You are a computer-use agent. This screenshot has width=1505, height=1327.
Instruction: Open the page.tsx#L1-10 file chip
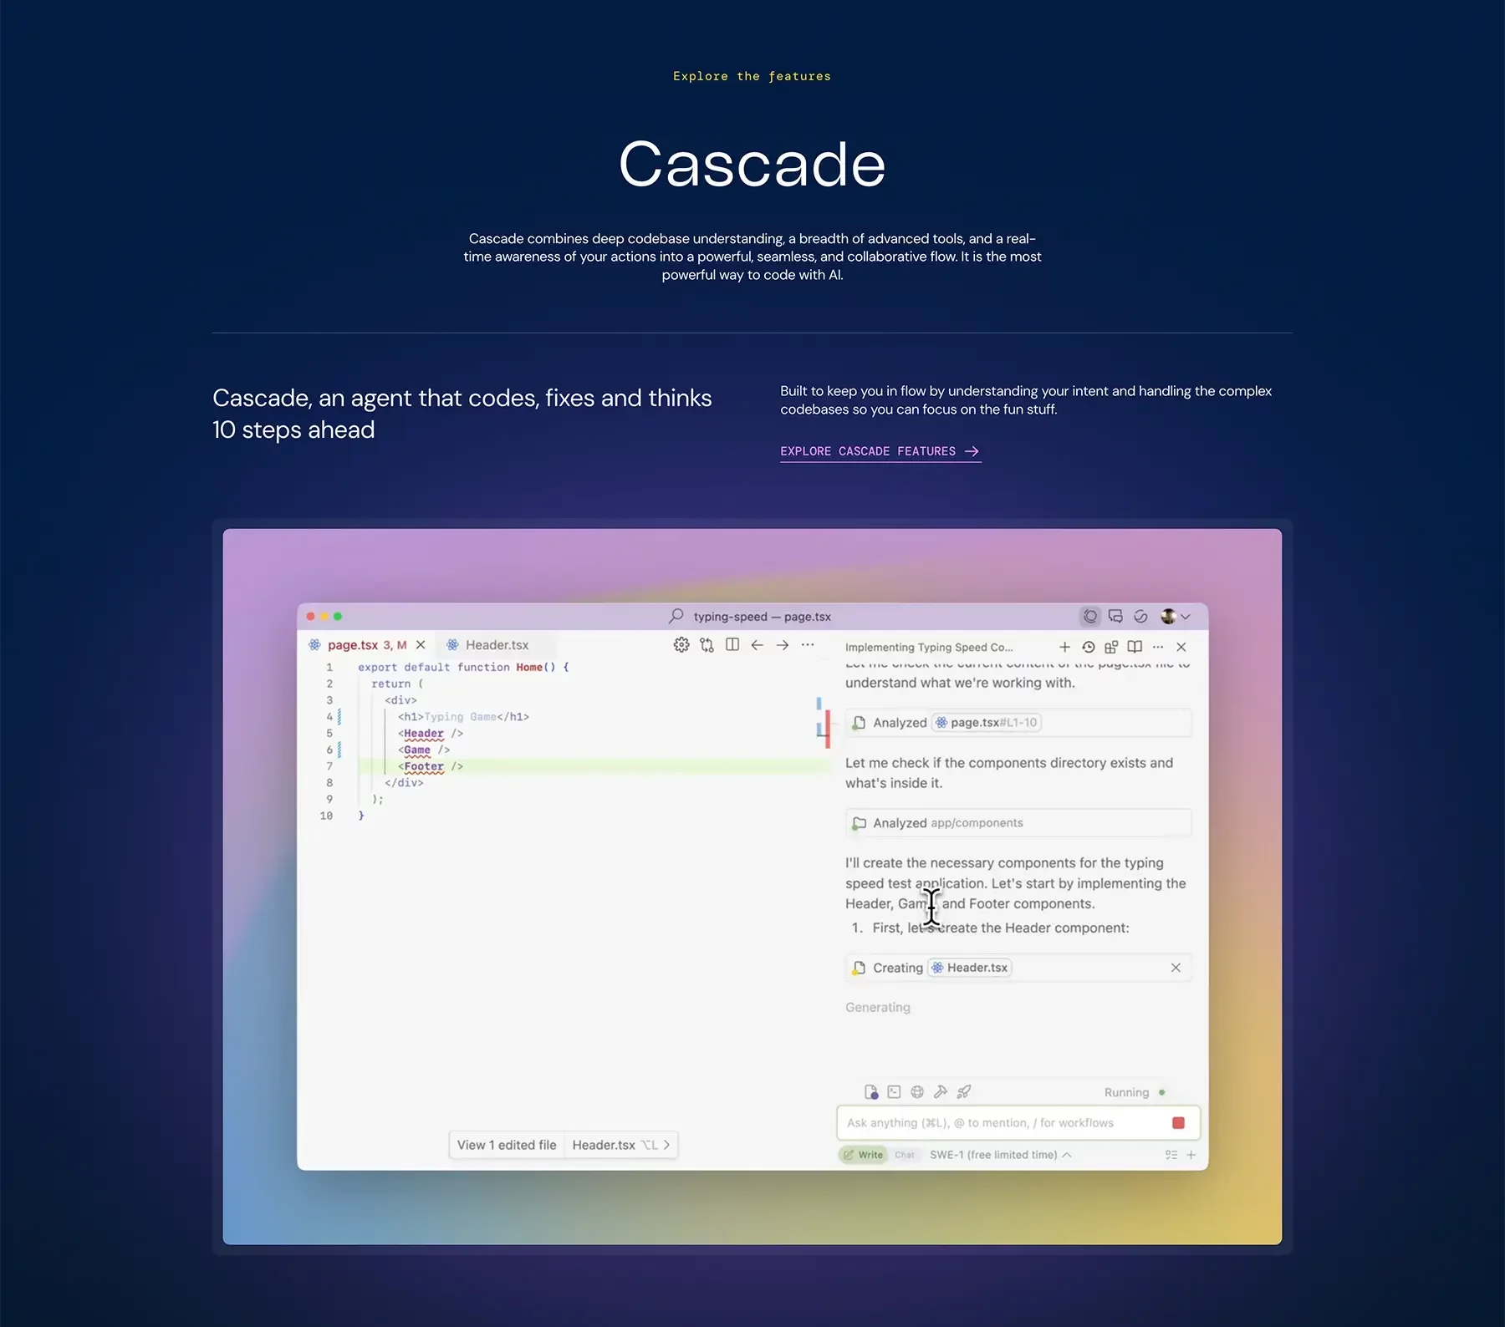[x=987, y=723]
